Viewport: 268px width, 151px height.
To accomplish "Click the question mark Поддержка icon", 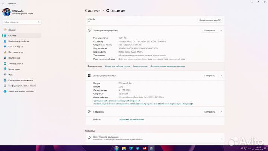I will click(89, 112).
